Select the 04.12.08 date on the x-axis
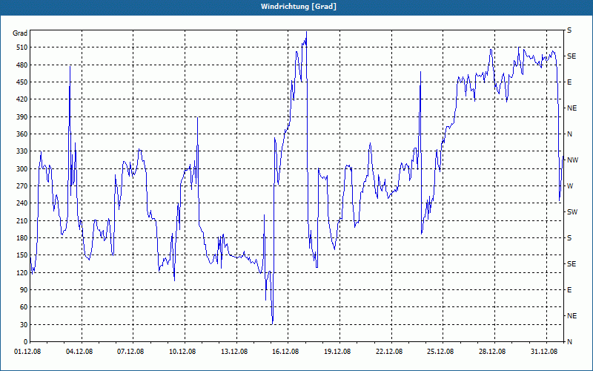The width and height of the screenshot is (593, 371). [79, 352]
